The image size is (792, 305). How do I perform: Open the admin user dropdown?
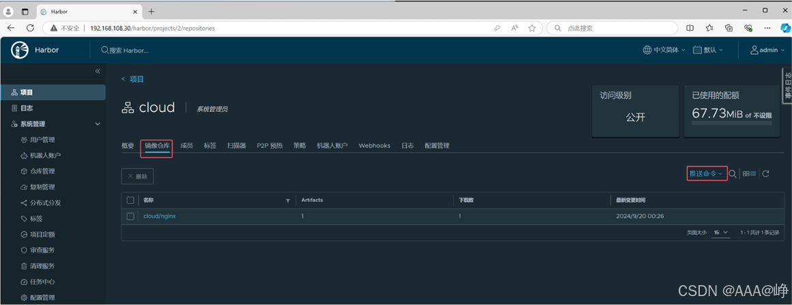pos(767,50)
